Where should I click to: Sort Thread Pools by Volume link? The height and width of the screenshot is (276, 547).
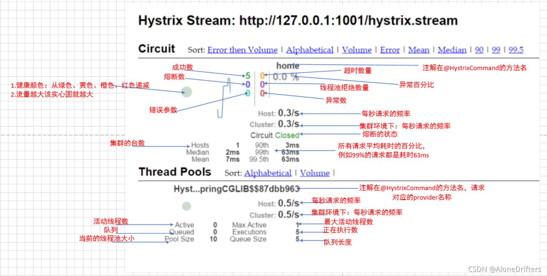pyautogui.click(x=315, y=173)
